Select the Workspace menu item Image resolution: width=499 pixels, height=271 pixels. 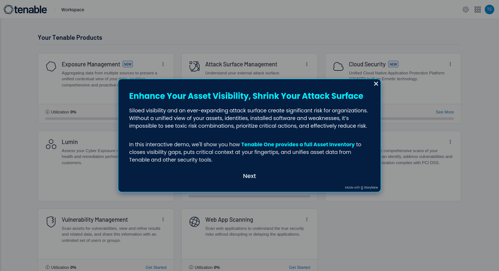coord(72,9)
